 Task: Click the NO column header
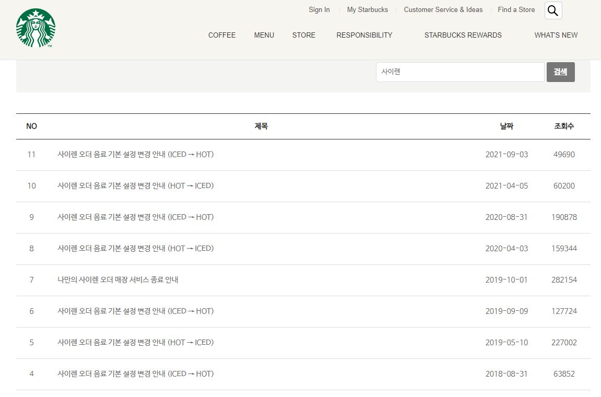31,126
